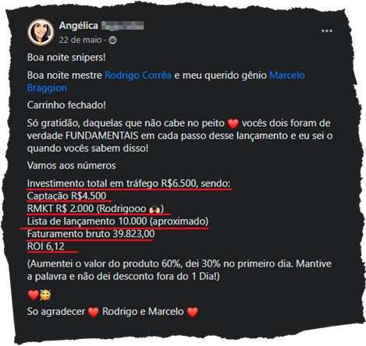
Task: Click the emoji after "Rodrigooo"
Action: pyautogui.click(x=155, y=209)
